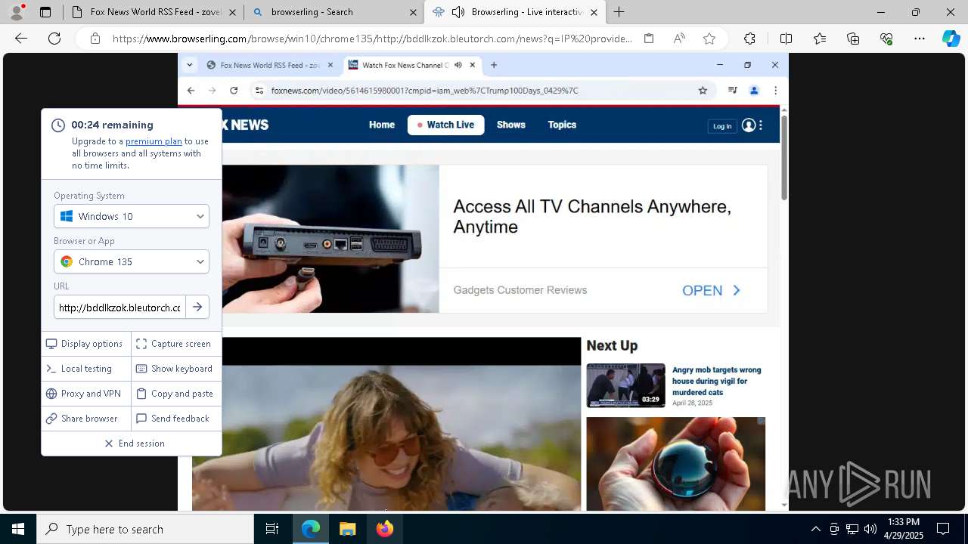The height and width of the screenshot is (544, 968).
Task: Go back in Edge browser
Action: point(21,39)
